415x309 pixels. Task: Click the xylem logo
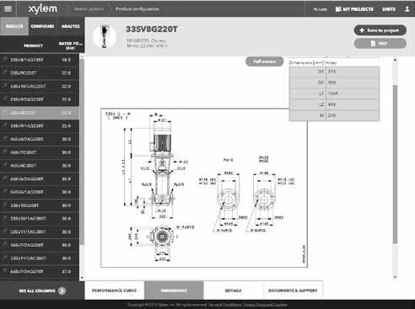coord(43,9)
